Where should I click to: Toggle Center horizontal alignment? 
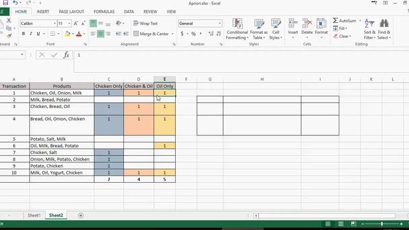pos(101,34)
